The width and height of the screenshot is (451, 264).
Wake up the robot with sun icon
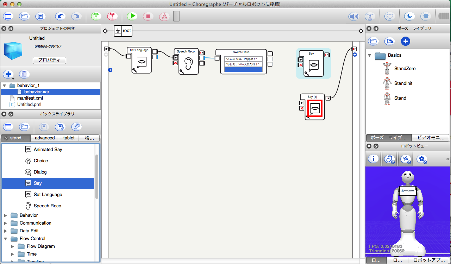pyautogui.click(x=425, y=16)
